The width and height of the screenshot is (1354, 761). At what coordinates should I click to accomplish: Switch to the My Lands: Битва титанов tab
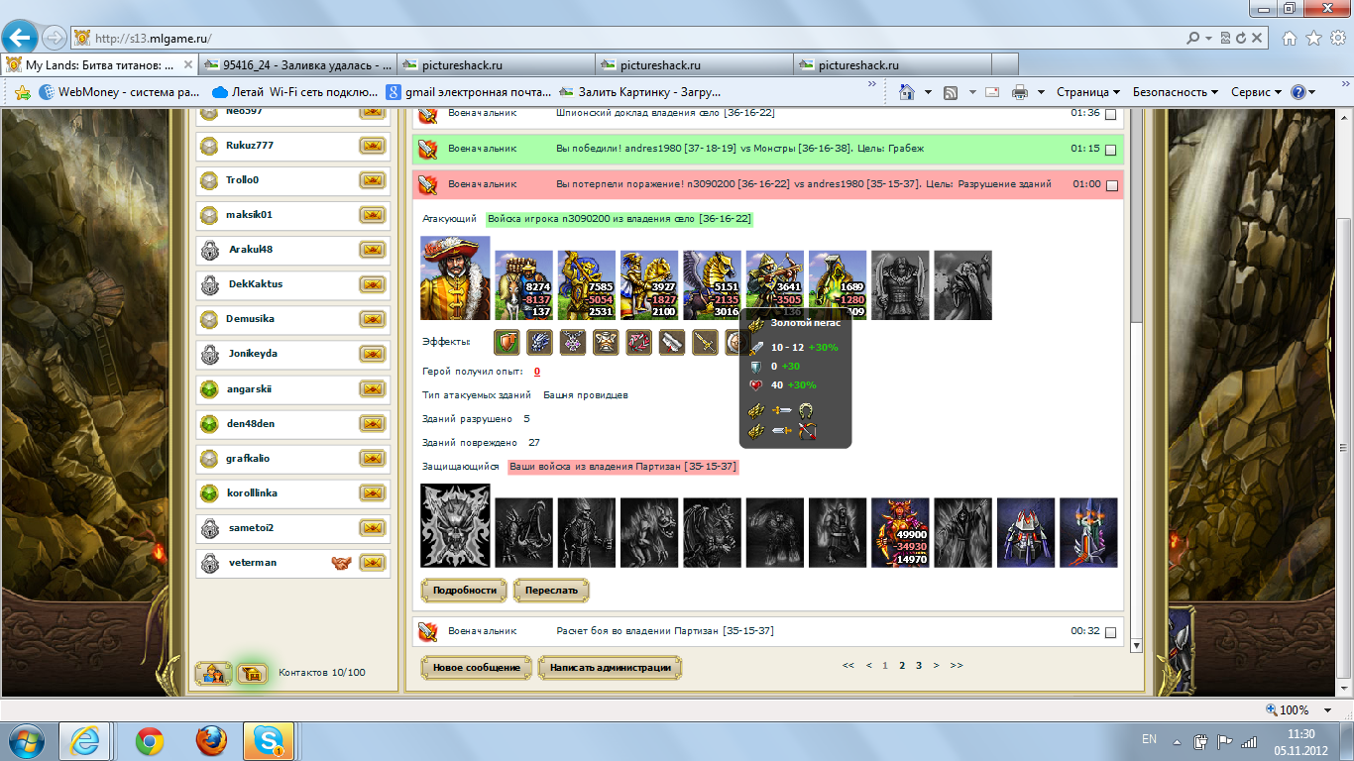tap(99, 65)
